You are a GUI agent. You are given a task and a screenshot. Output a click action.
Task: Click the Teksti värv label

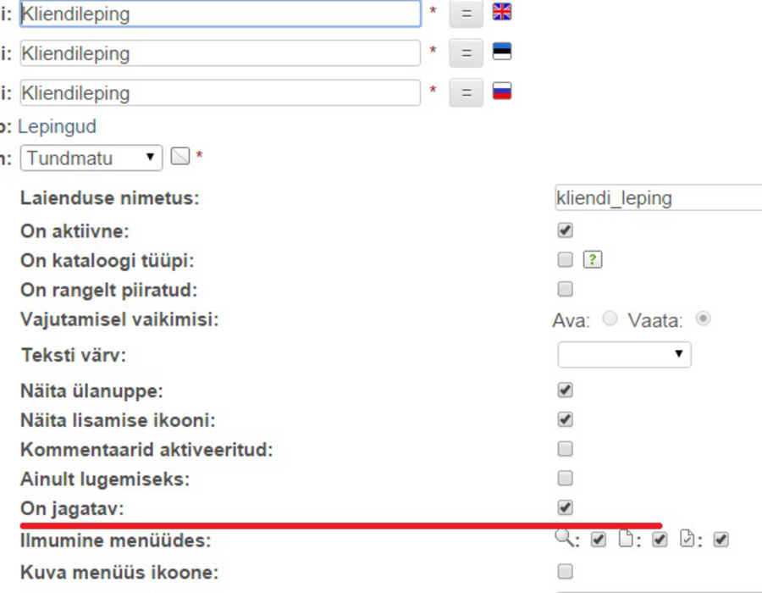pos(74,355)
